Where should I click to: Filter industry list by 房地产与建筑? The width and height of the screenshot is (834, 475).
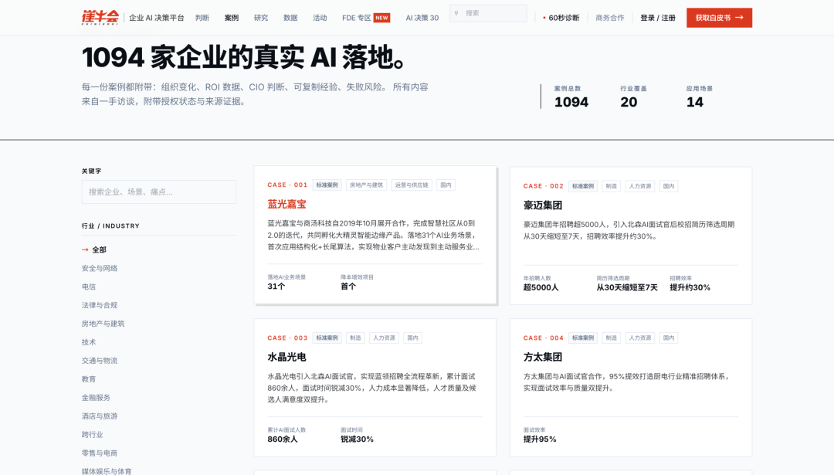tap(103, 324)
